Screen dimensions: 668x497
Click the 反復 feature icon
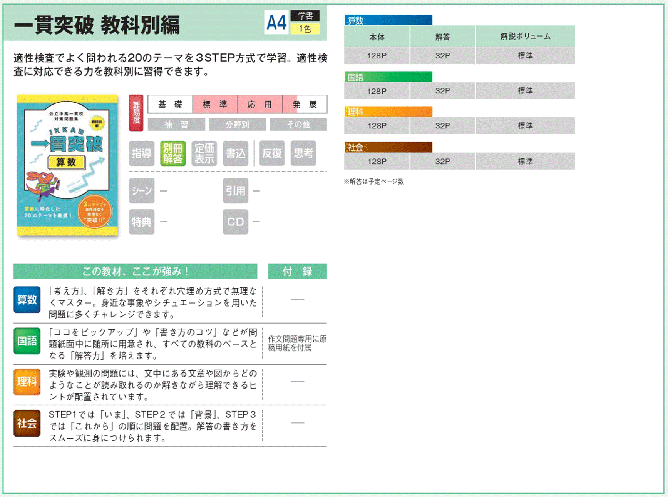click(272, 153)
